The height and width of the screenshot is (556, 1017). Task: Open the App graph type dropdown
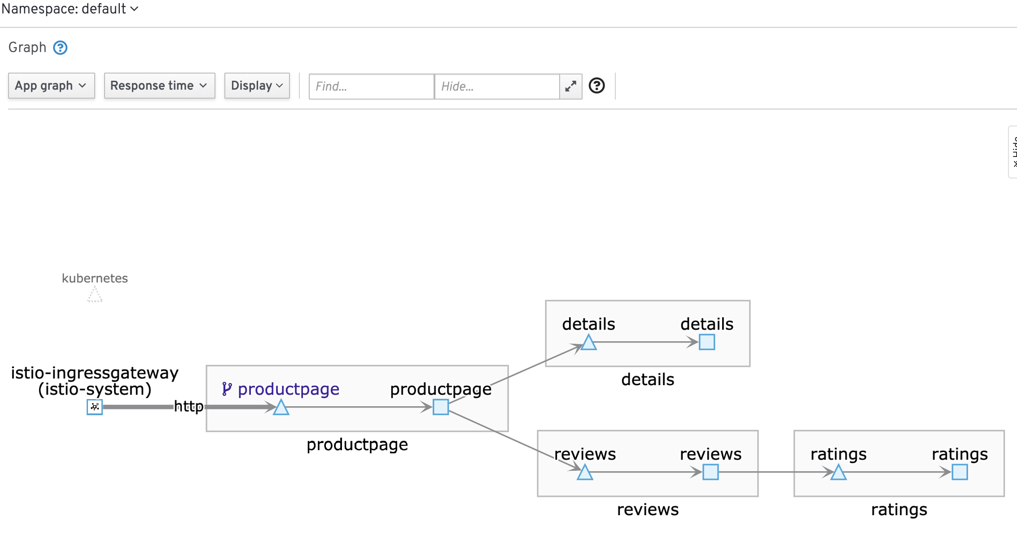pyautogui.click(x=51, y=86)
